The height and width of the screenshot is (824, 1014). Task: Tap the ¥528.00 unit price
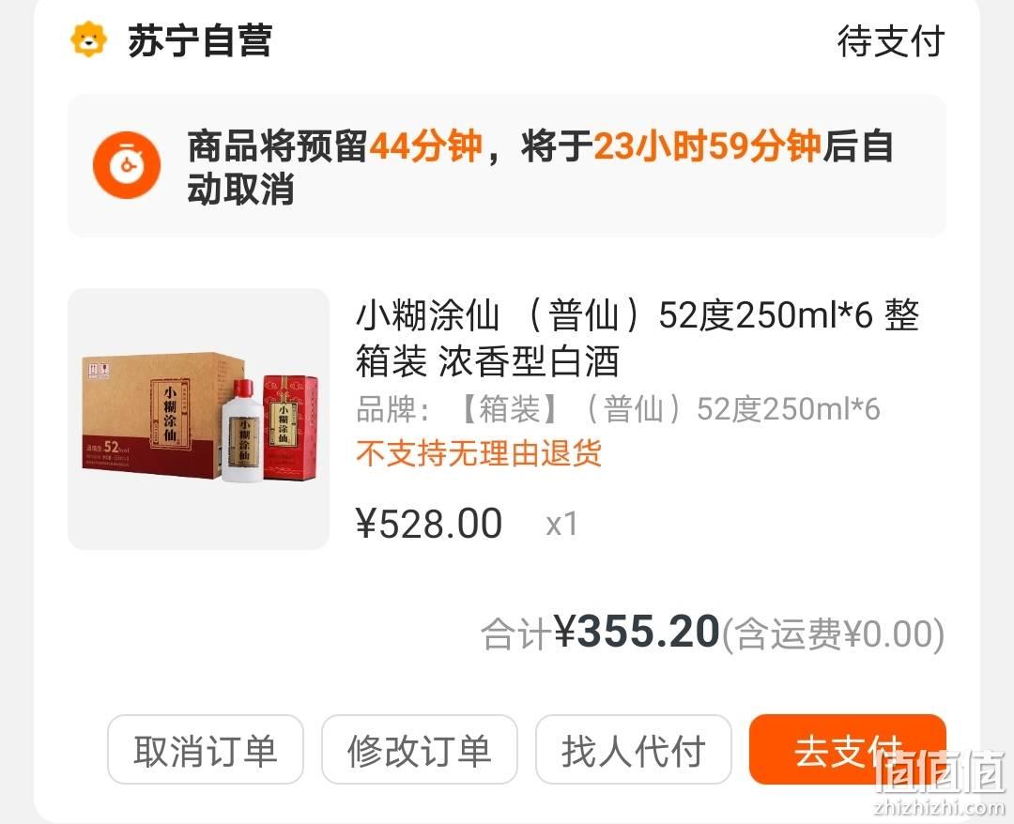429,524
